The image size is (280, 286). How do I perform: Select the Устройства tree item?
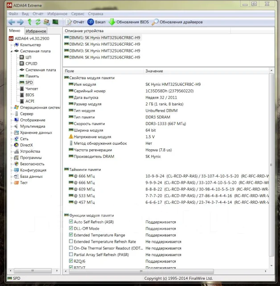pyautogui.click(x=30, y=151)
